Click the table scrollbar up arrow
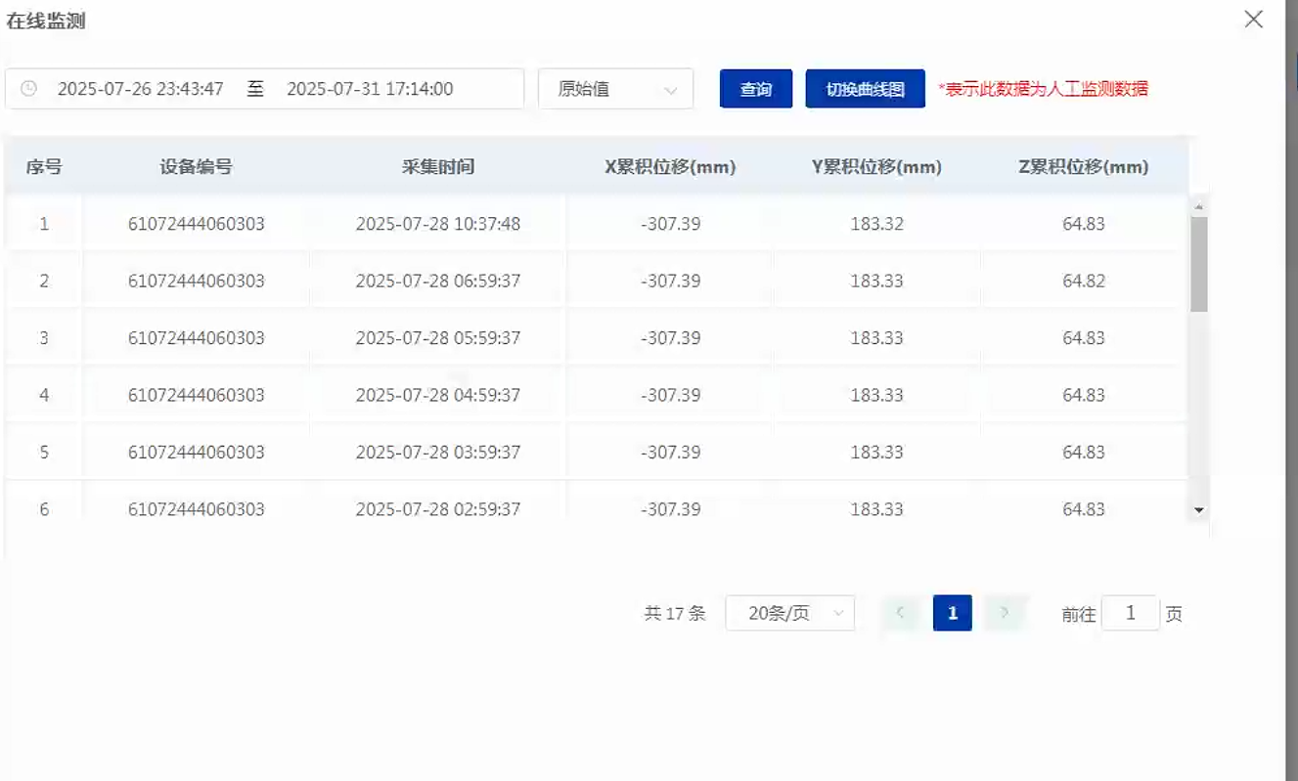This screenshot has width=1298, height=781. coord(1199,206)
